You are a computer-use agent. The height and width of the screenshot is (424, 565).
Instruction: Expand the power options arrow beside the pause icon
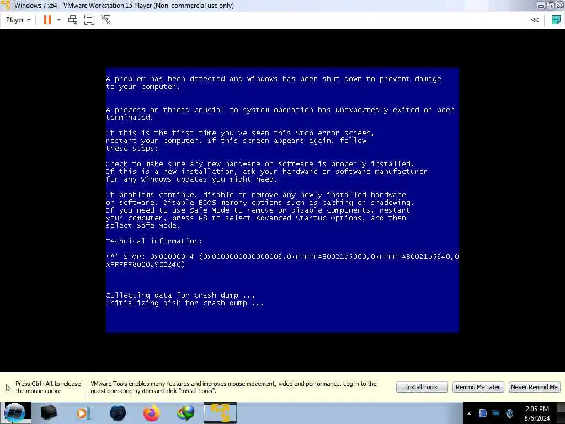coord(59,20)
